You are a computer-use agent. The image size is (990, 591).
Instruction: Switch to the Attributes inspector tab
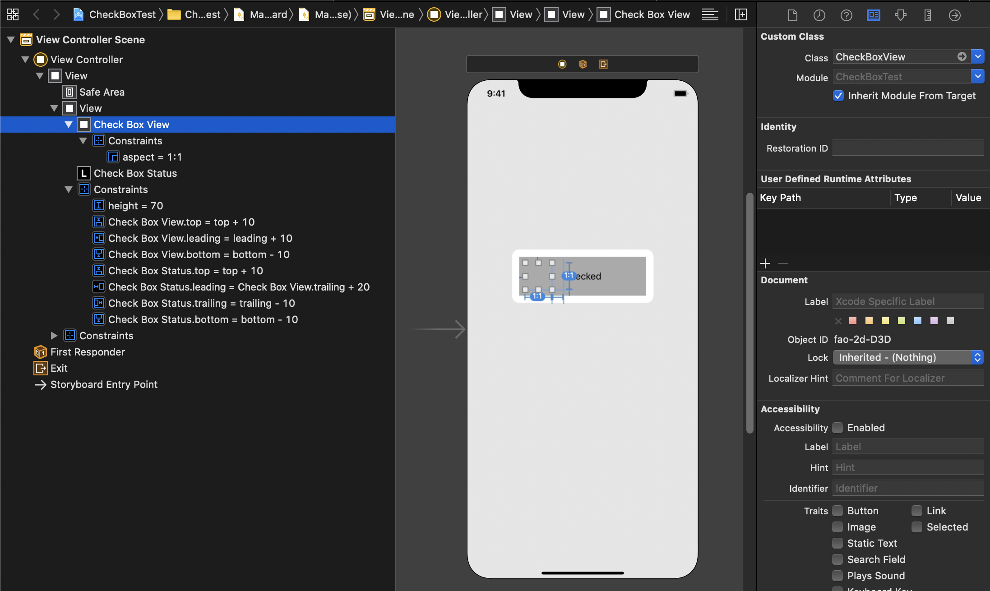901,15
